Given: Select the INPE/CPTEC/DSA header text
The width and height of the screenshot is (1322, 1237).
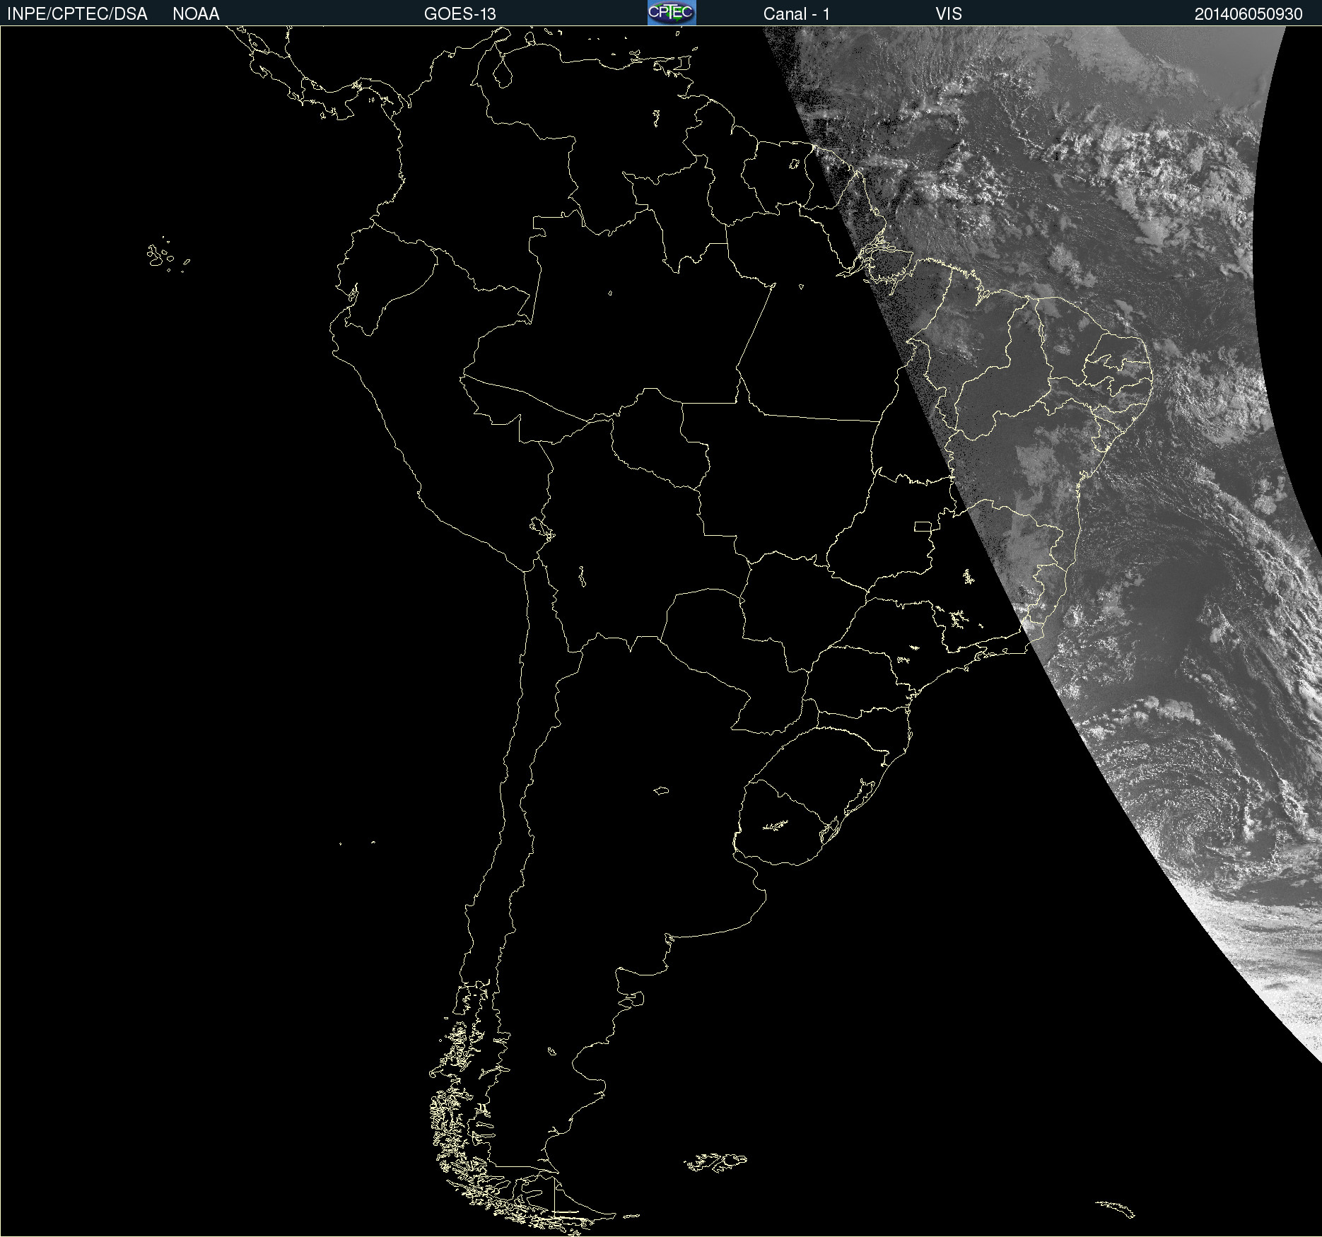Looking at the screenshot, I should pyautogui.click(x=77, y=14).
